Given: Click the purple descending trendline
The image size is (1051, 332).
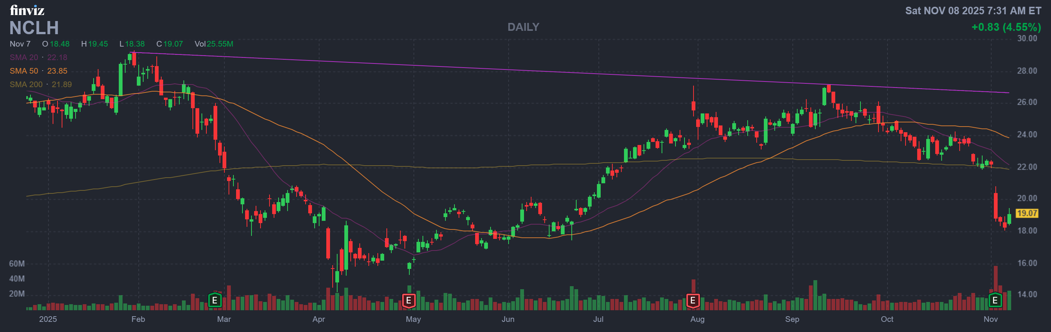Looking at the screenshot, I should click(x=571, y=72).
